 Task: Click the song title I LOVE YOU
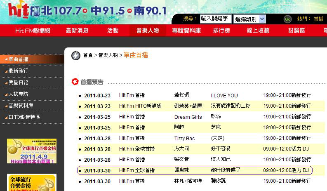point(224,96)
